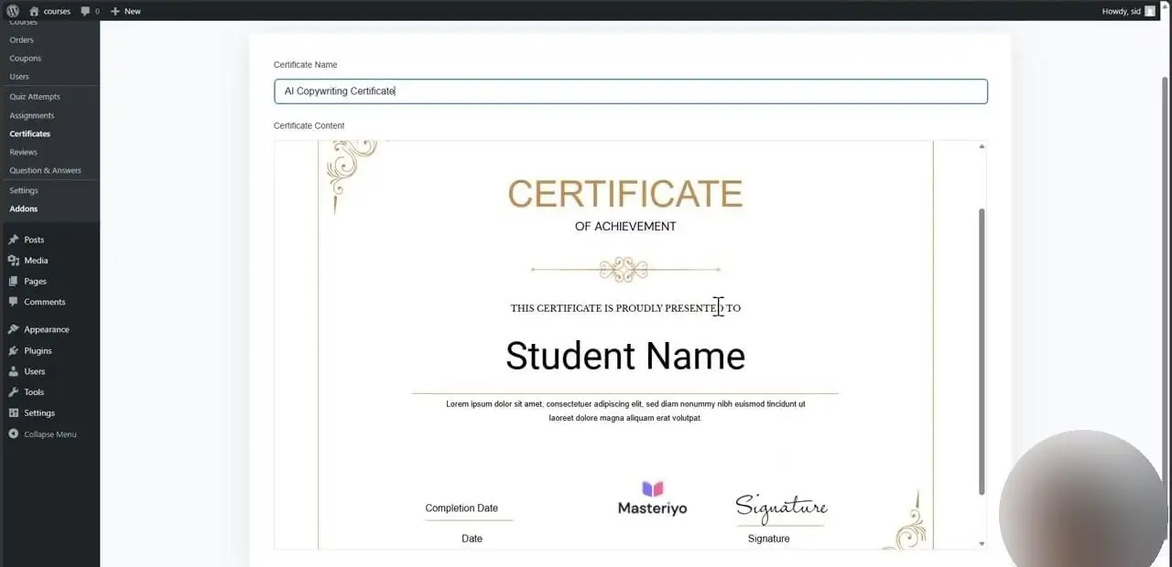Open the sid user avatar
Viewport: 1172px width, 567px height.
click(x=1150, y=11)
